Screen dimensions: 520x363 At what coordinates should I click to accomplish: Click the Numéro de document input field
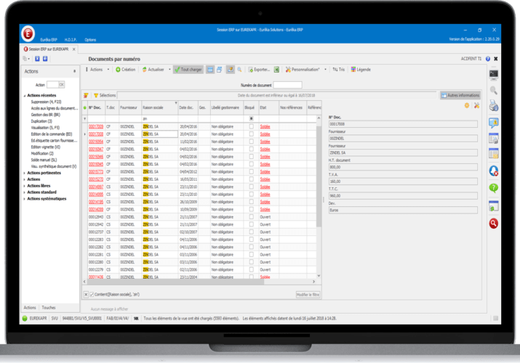point(287,84)
